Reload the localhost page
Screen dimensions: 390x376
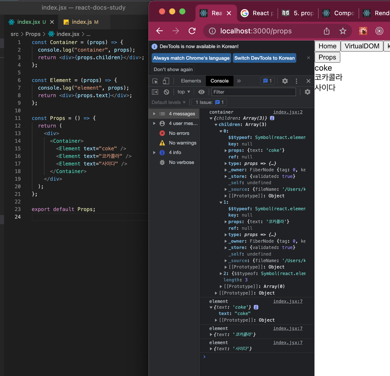[192, 31]
